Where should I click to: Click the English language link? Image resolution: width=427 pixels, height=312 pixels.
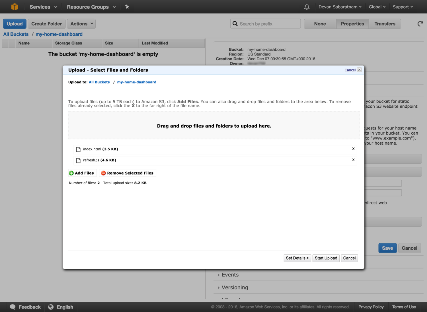point(65,307)
